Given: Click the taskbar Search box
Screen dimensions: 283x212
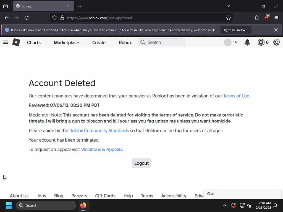Looking at the screenshot, I should [x=46, y=205].
